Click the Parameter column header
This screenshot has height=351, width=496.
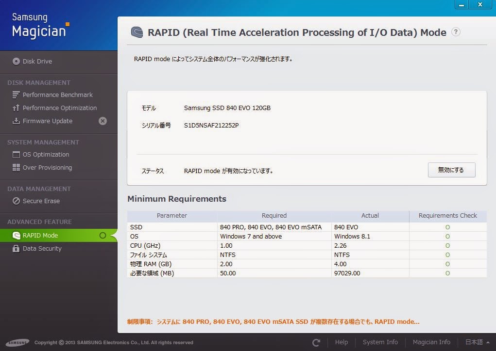[172, 216]
